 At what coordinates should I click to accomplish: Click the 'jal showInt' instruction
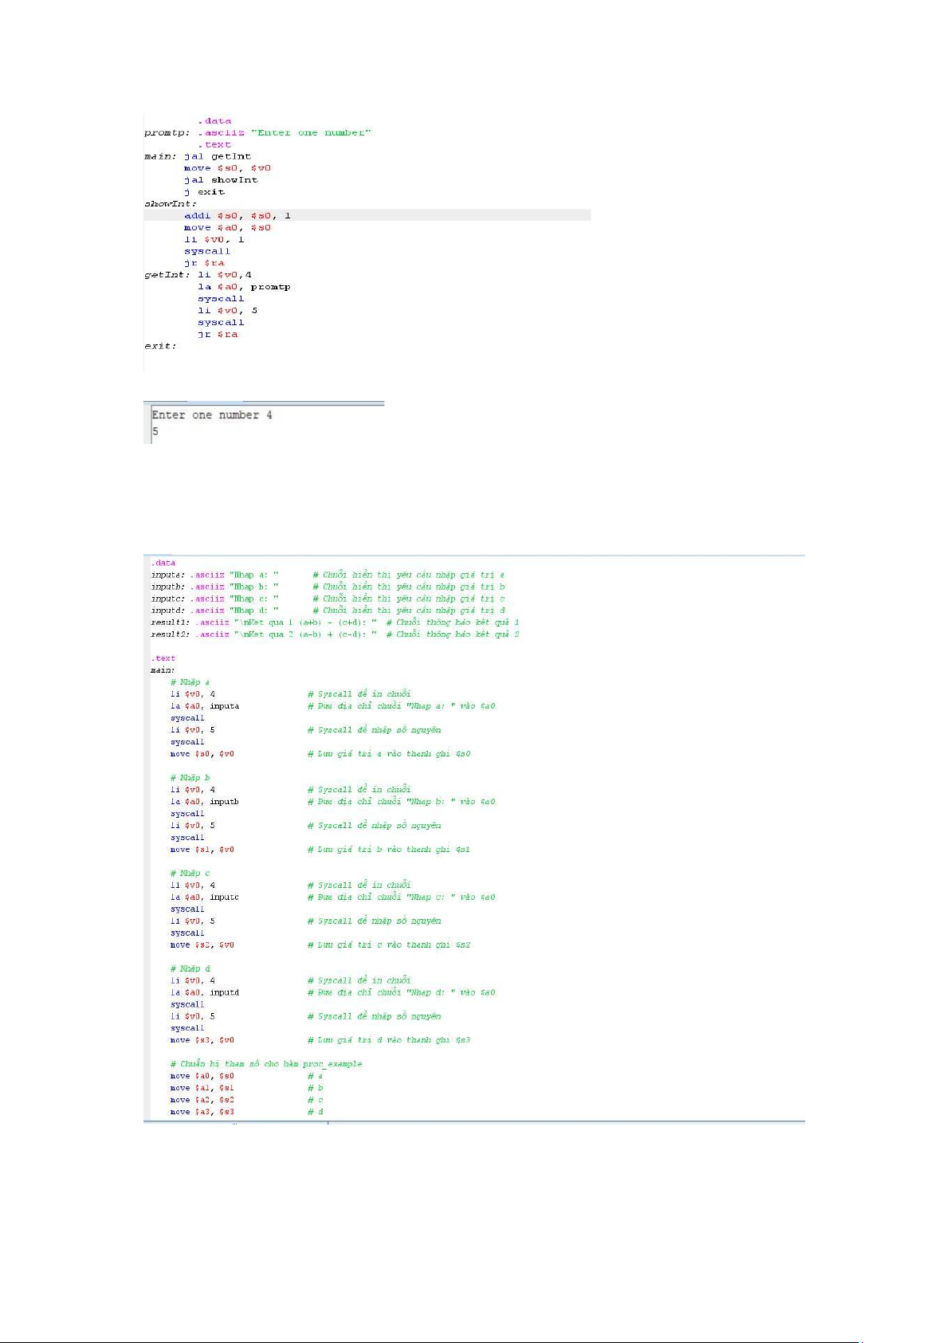point(221,180)
